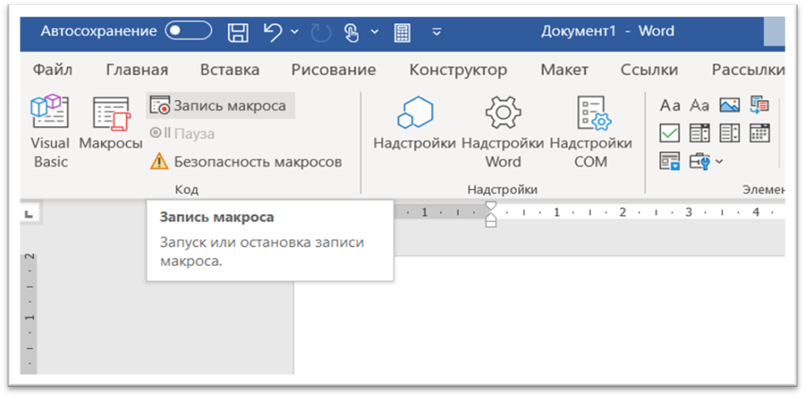Image resolution: width=806 pixels, height=397 pixels.
Task: Insert picture content control
Action: pyautogui.click(x=729, y=106)
